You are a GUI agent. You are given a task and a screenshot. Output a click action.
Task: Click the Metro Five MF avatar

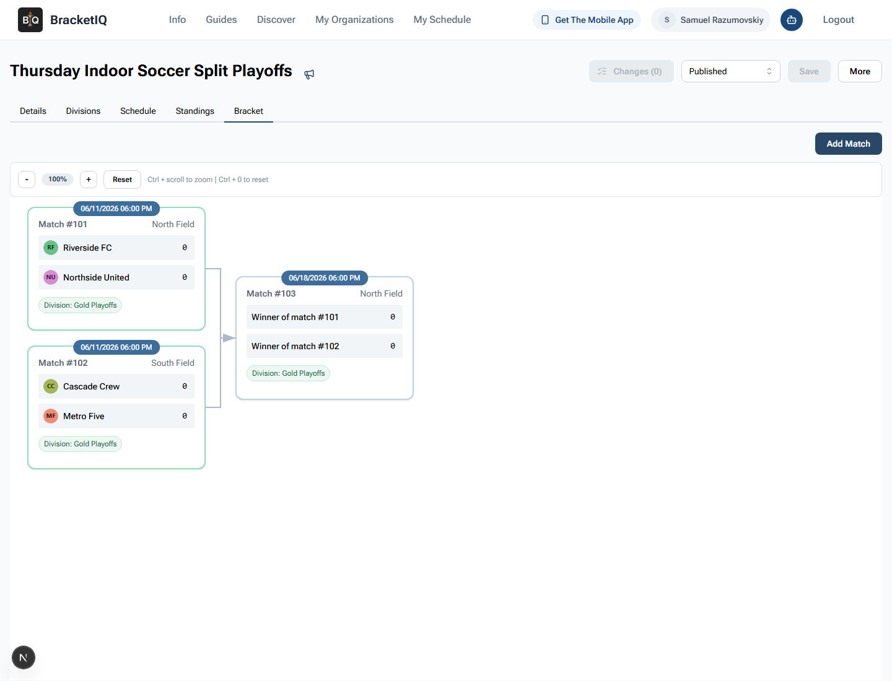tap(51, 416)
